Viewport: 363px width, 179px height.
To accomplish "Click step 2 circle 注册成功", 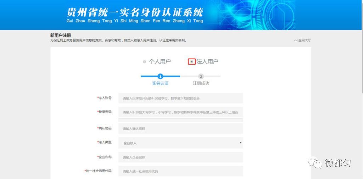I will coord(201,76).
